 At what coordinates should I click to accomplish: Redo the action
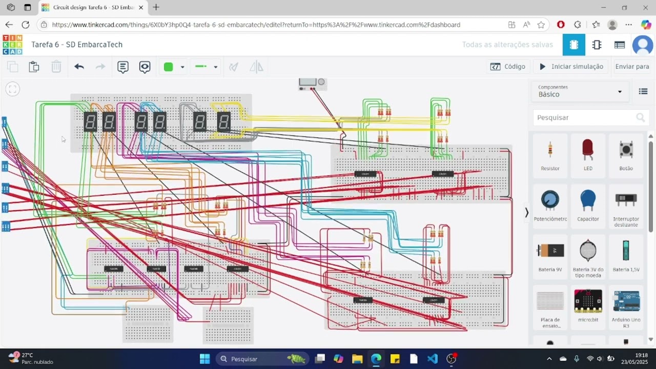click(x=100, y=67)
